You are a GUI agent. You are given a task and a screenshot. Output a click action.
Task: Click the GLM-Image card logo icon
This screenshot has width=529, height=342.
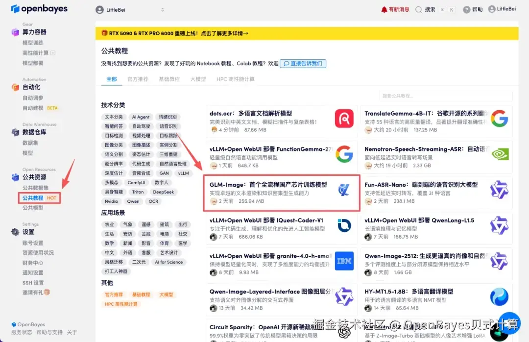click(344, 190)
